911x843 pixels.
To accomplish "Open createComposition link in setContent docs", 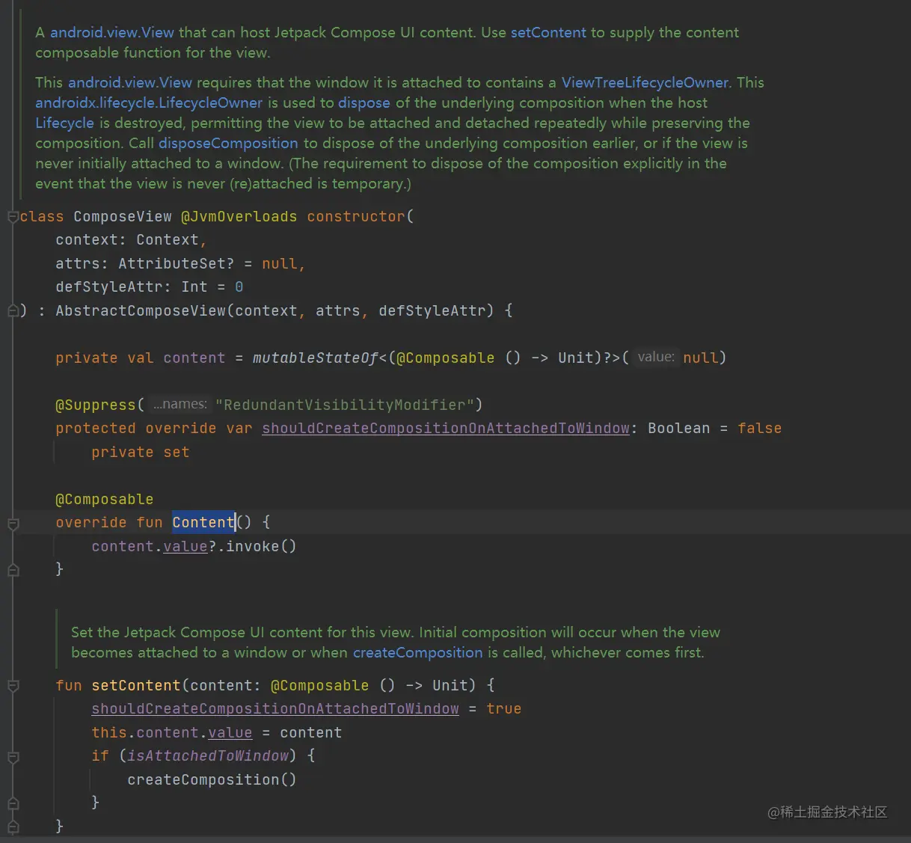I will [x=417, y=653].
